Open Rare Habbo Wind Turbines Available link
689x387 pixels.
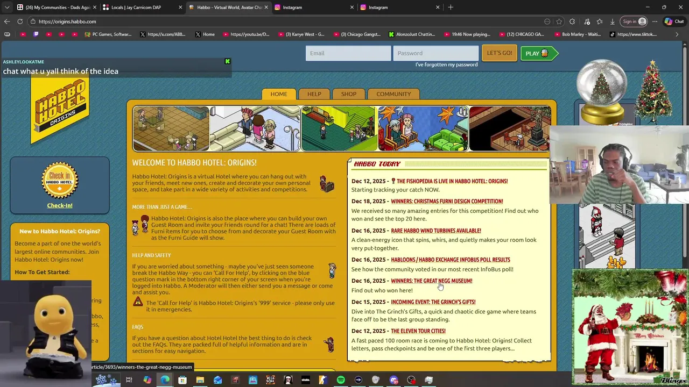pos(436,231)
